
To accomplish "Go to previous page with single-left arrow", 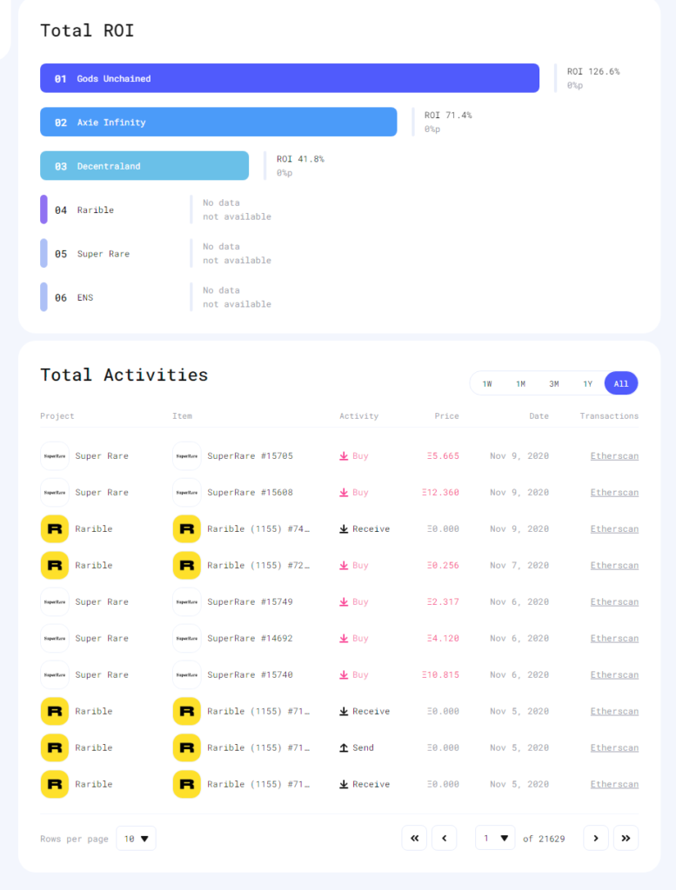I will (x=445, y=839).
